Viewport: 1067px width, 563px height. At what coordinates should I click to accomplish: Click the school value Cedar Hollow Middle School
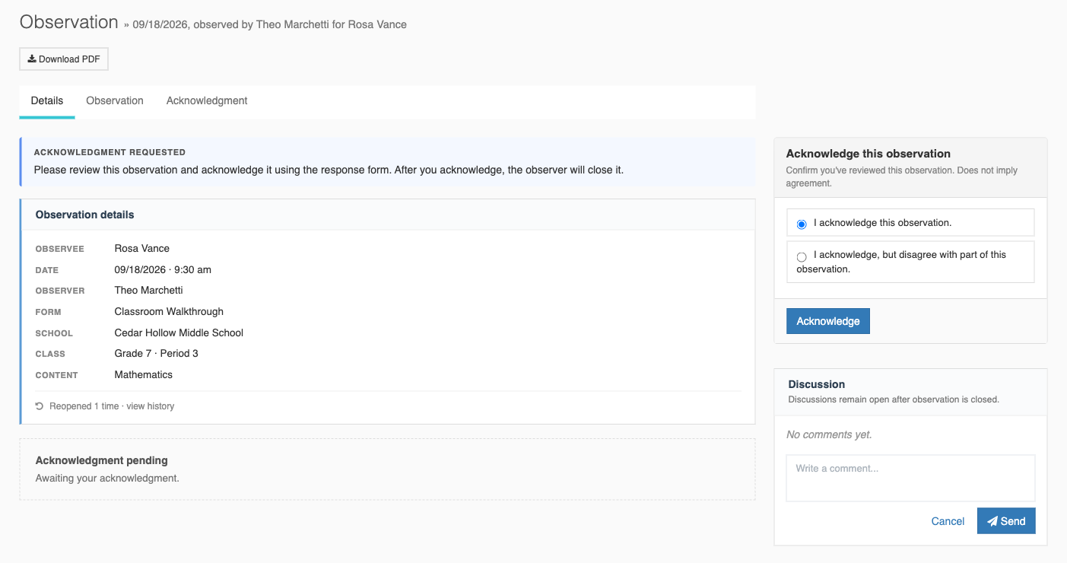coord(179,332)
